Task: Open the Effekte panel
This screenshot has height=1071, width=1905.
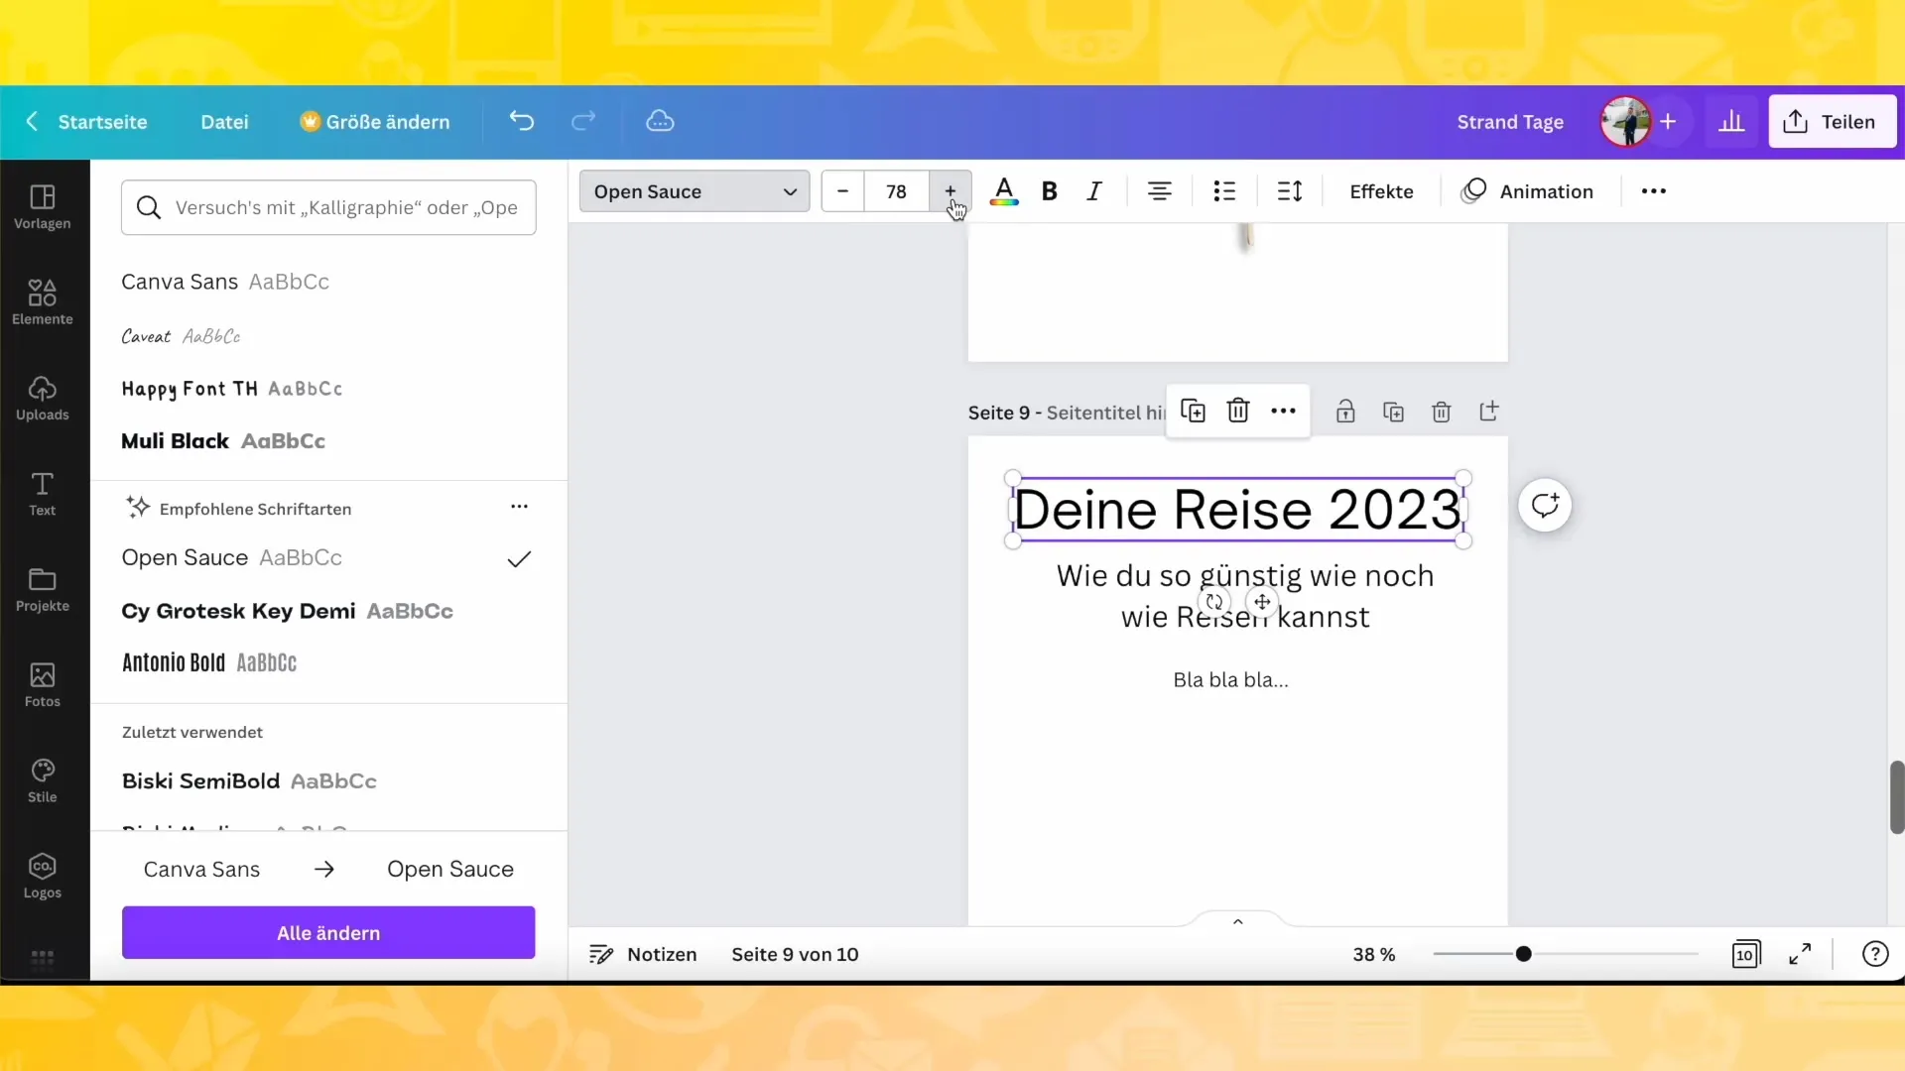Action: (1382, 191)
